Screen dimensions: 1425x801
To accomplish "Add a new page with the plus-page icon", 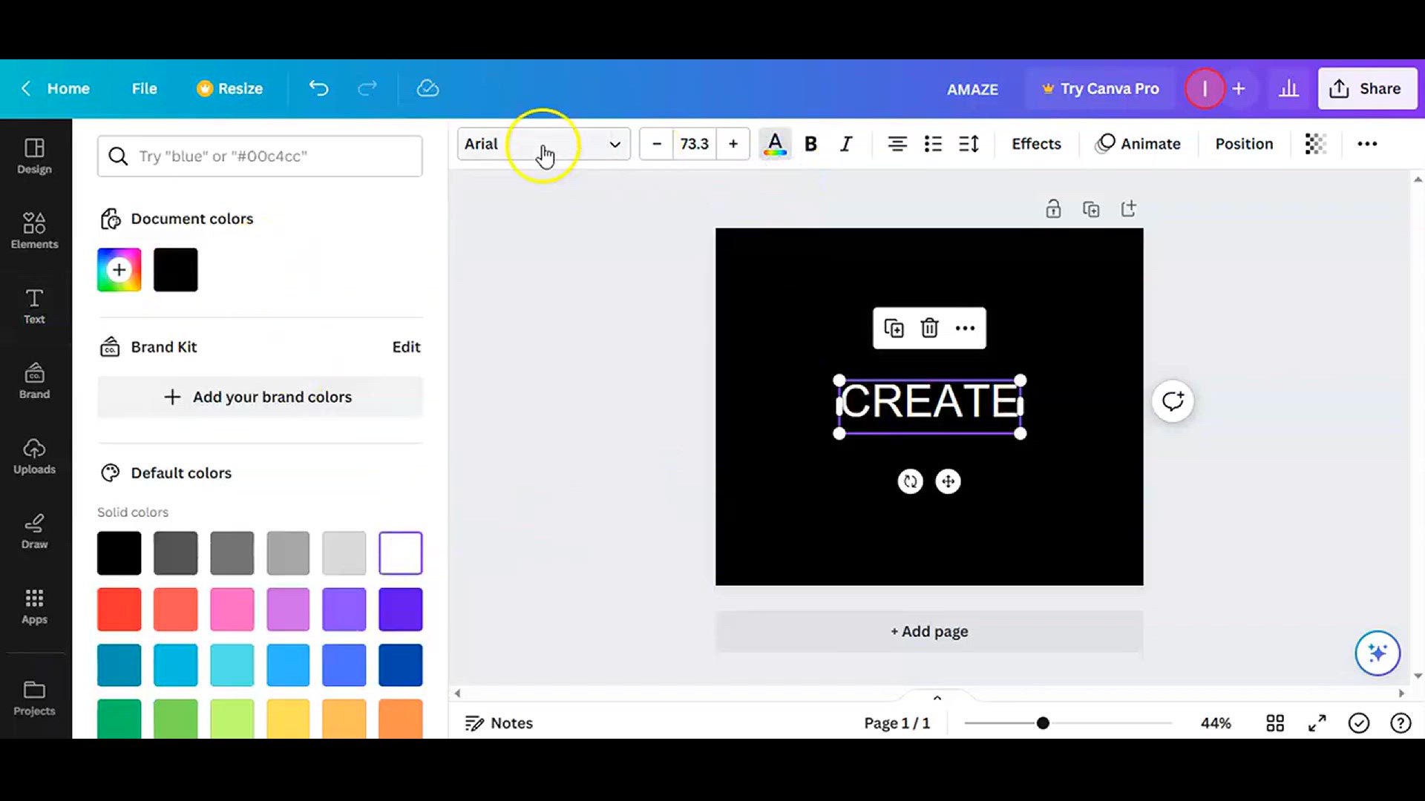I will click(1128, 209).
